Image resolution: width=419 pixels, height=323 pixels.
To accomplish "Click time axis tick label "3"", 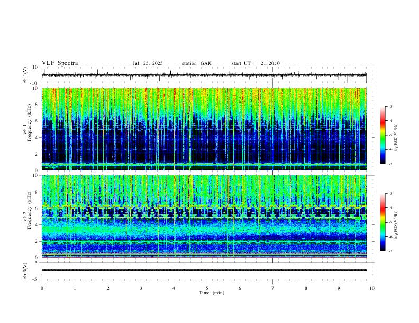I will pyautogui.click(x=141, y=288).
